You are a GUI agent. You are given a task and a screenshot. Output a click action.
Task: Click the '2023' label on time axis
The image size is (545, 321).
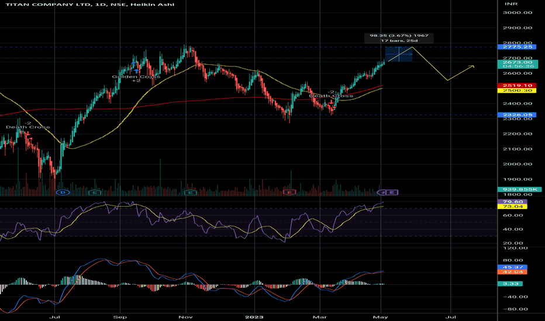pyautogui.click(x=254, y=317)
